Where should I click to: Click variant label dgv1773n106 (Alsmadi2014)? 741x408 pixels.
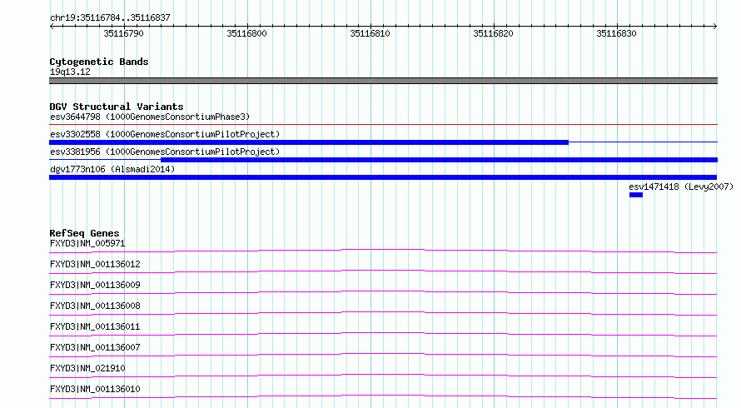click(112, 169)
